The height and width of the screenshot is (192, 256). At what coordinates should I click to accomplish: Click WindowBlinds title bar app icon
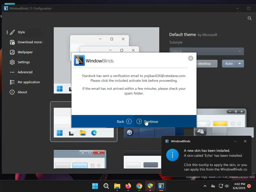[x=6, y=8]
